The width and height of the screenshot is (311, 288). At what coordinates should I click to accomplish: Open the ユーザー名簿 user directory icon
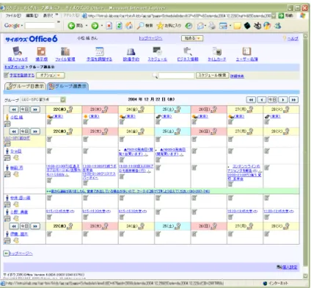[x=246, y=51]
